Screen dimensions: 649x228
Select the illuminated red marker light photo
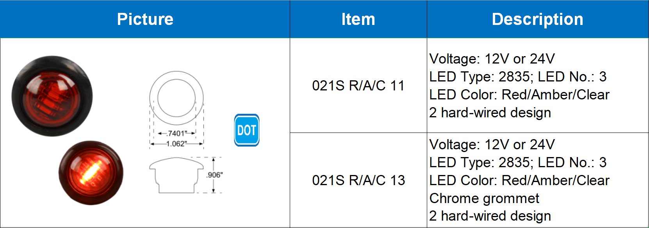pos(91,173)
